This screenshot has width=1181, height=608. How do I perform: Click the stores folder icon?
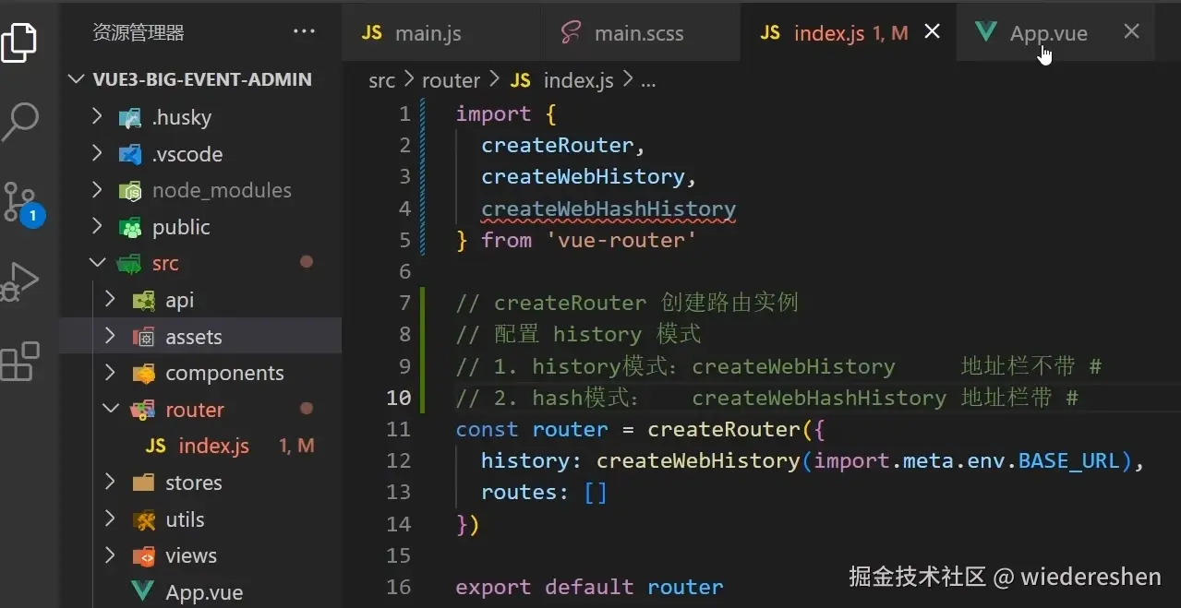(143, 483)
